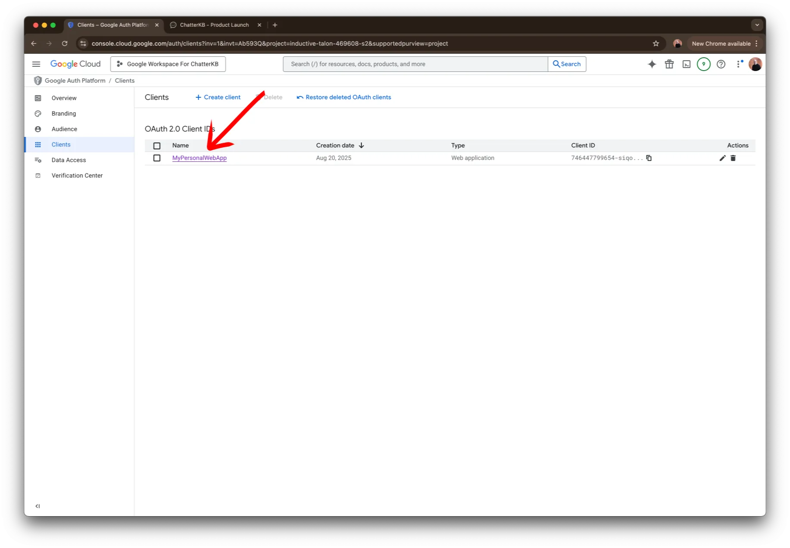
Task: Click the Branding palette icon
Action: 38,114
